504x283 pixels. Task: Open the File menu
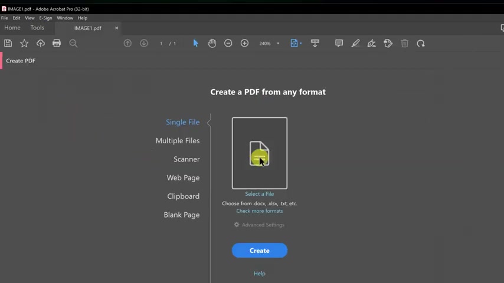5,18
